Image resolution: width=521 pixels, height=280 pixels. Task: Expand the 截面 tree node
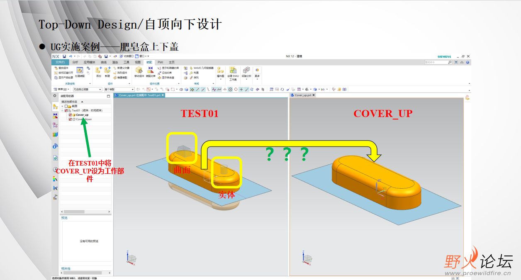62,106
